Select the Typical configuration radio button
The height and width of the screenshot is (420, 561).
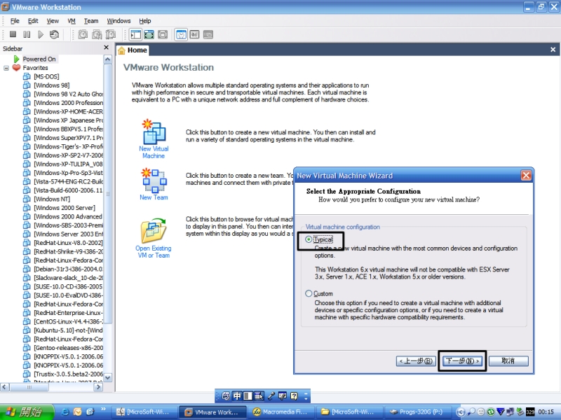click(309, 239)
